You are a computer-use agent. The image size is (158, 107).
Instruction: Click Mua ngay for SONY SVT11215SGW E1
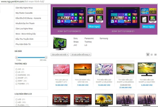click(94, 27)
